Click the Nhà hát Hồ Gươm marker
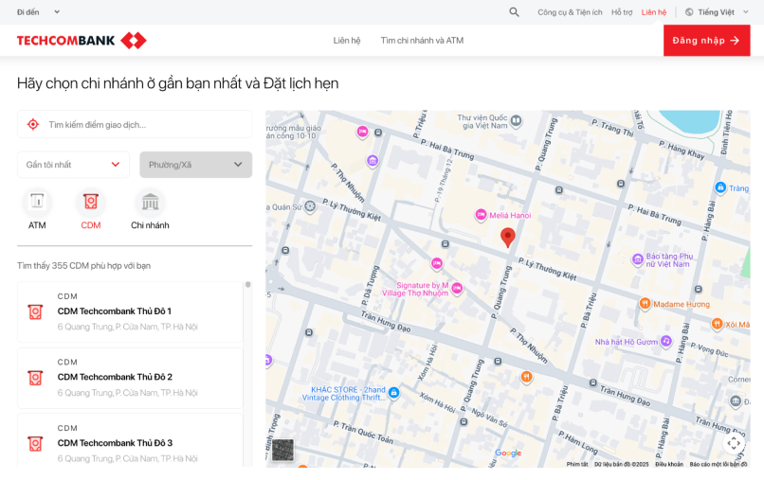This screenshot has height=480, width=764. click(x=665, y=341)
